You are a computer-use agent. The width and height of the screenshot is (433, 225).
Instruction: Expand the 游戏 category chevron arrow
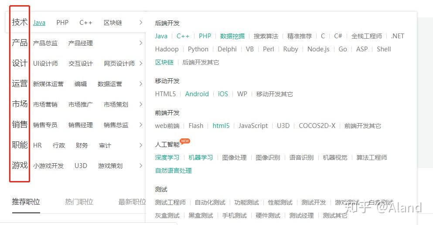coord(141,165)
